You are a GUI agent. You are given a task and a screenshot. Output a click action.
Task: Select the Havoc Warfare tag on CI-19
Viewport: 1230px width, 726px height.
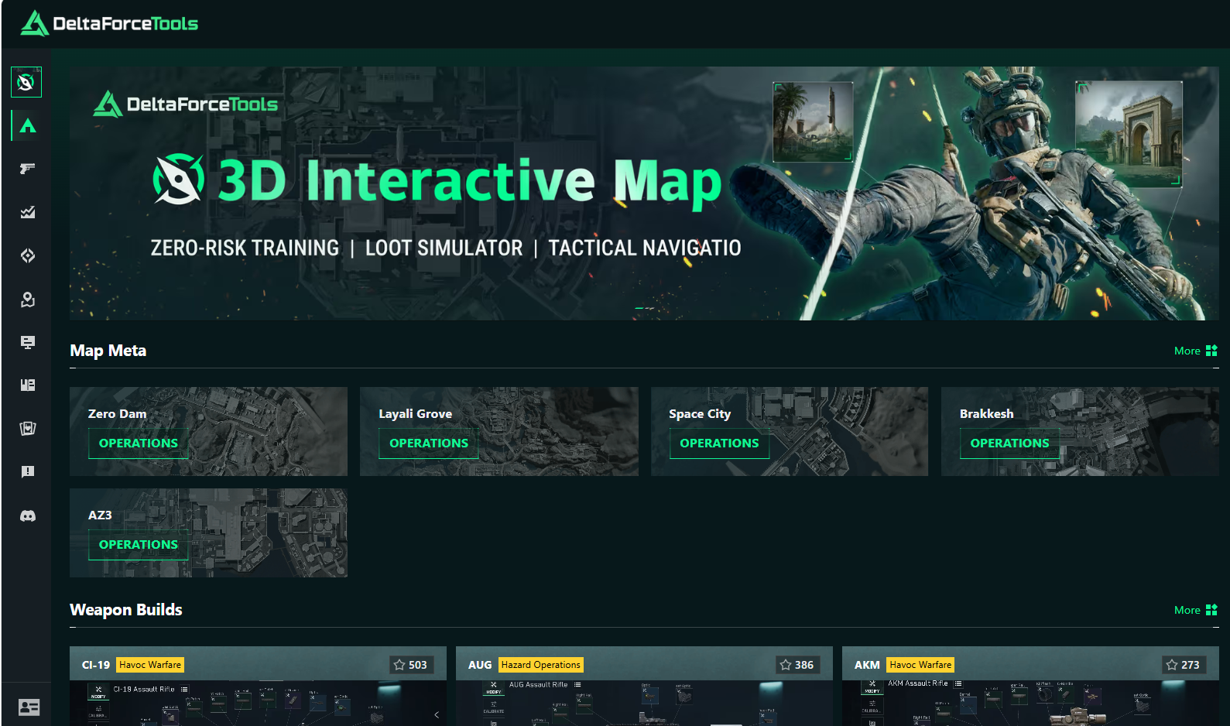tap(150, 665)
